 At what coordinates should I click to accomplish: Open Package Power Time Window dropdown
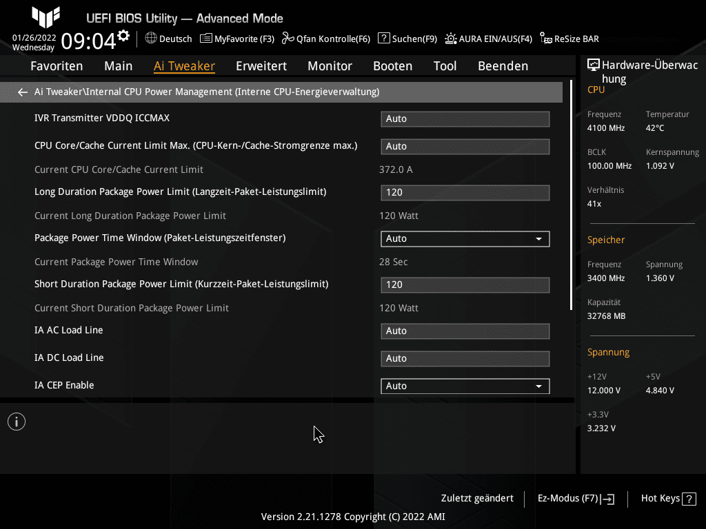tap(465, 239)
